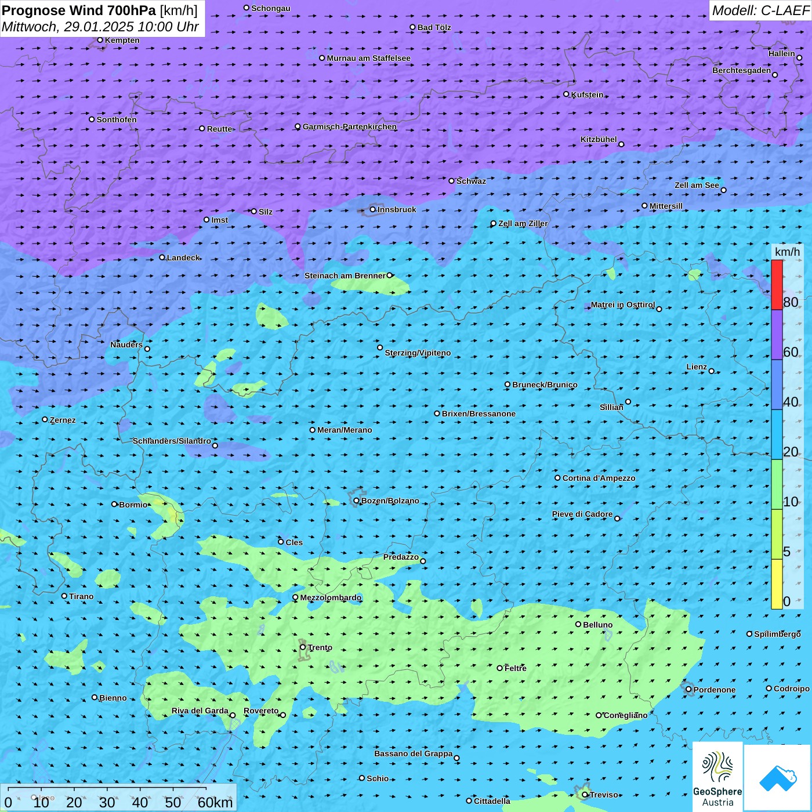Click the GeoSphere Austria logo
Viewport: 812px width, 812px height.
coord(717,777)
